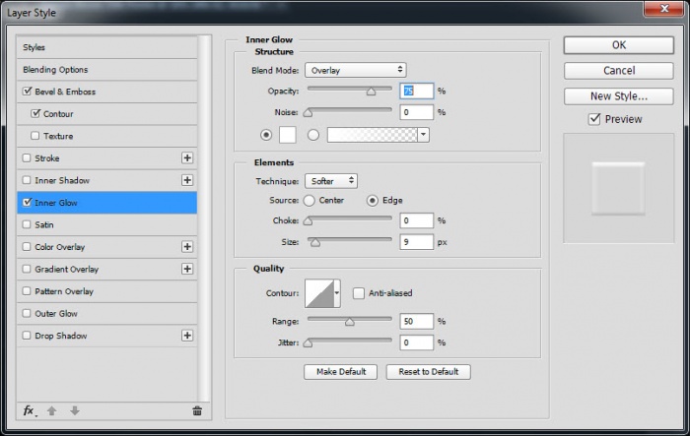690x436 pixels.
Task: Select the Center source radio button
Action: tap(310, 201)
